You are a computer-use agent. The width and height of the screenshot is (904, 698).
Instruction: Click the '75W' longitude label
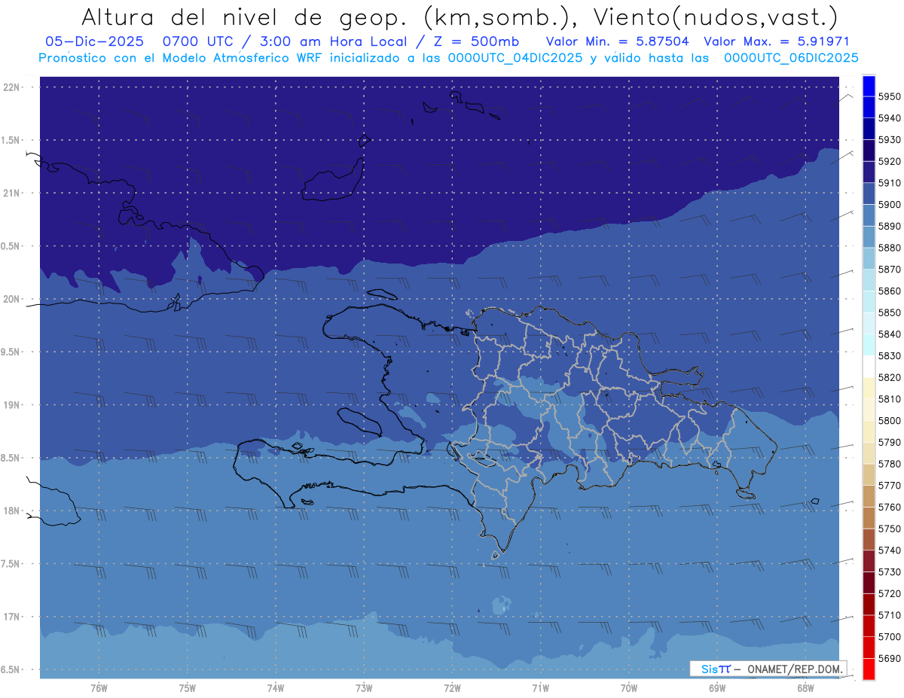pyautogui.click(x=188, y=687)
